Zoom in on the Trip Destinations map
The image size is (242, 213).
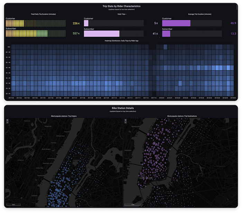click(x=125, y=120)
